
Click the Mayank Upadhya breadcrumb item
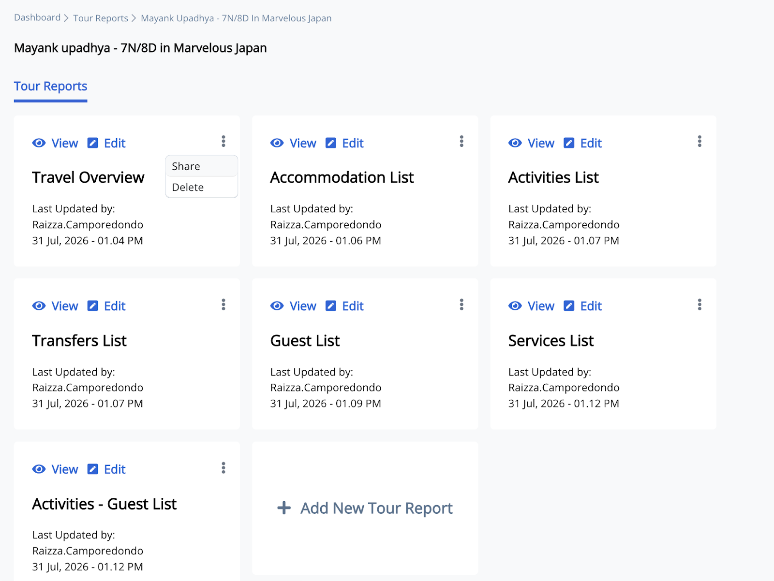pos(236,18)
